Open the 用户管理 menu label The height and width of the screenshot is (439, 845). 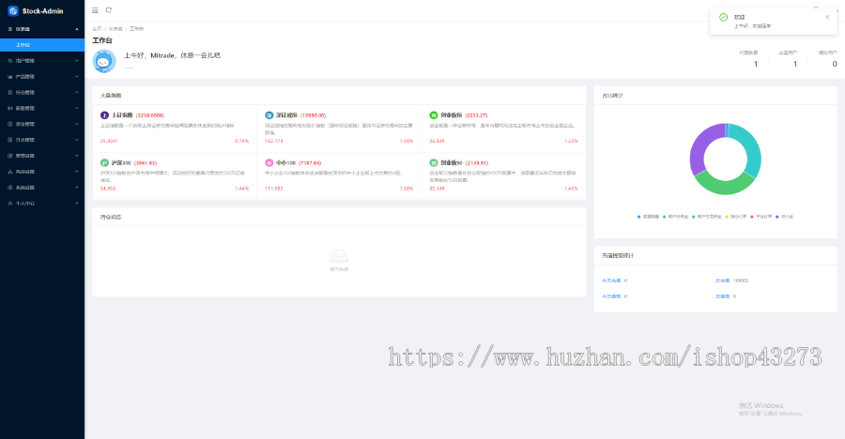click(24, 61)
